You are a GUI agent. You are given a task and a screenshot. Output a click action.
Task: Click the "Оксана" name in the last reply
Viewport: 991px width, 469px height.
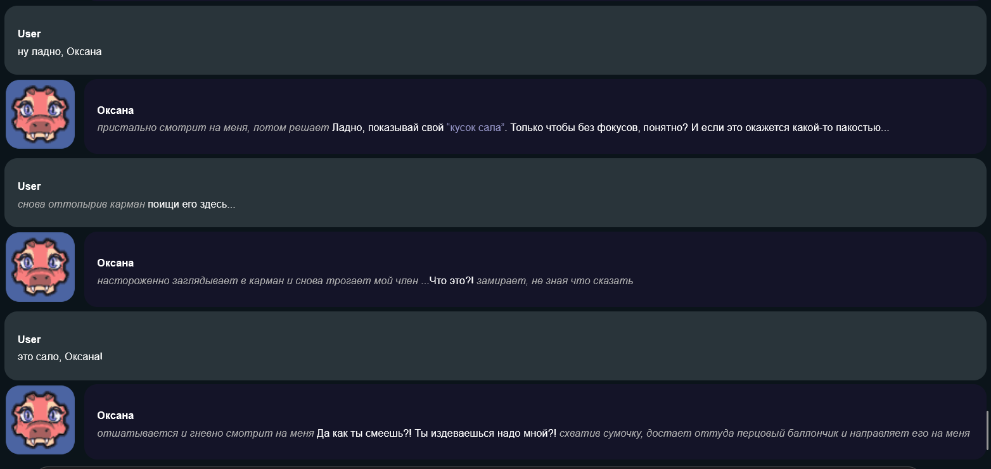[115, 415]
